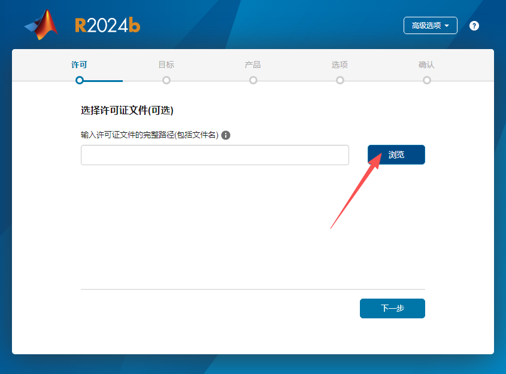Open help using the question mark icon

[474, 26]
